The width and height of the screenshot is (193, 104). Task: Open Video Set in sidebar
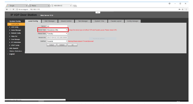(x=14, y=36)
